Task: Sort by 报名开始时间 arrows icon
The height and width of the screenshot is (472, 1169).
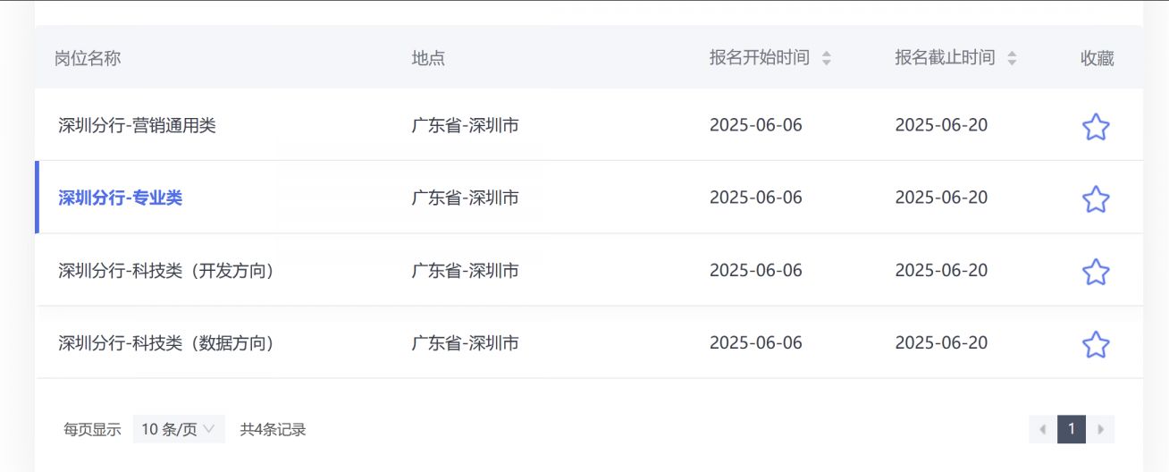Action: click(826, 58)
